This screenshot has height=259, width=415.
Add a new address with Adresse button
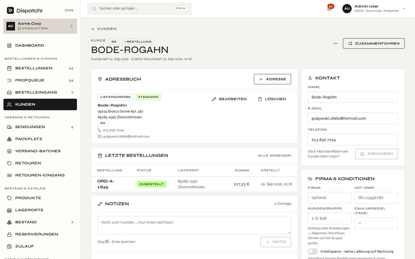pos(272,79)
